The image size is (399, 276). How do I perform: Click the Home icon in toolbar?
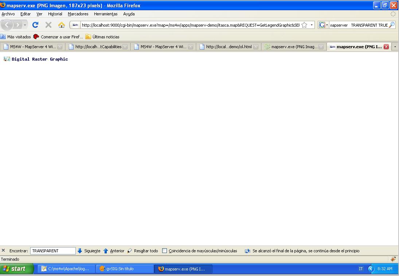(x=62, y=25)
